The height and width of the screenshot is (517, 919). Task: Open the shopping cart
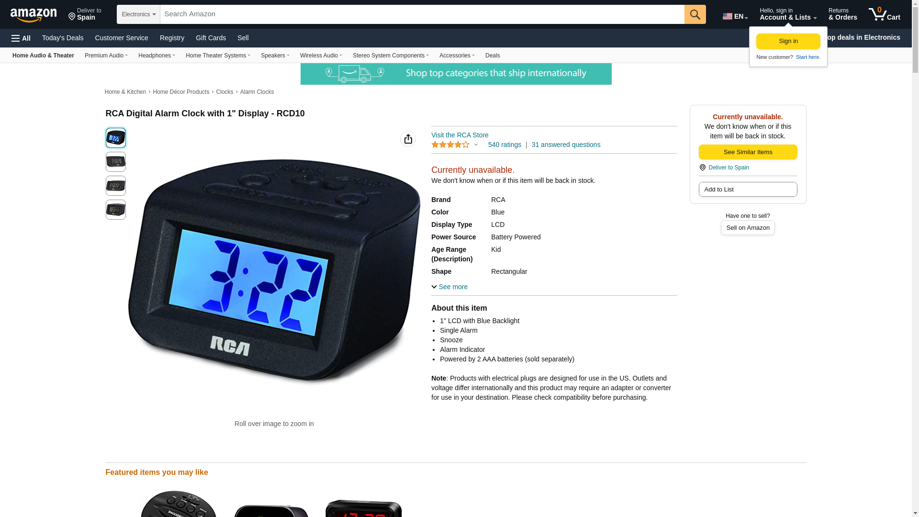pyautogui.click(x=885, y=14)
